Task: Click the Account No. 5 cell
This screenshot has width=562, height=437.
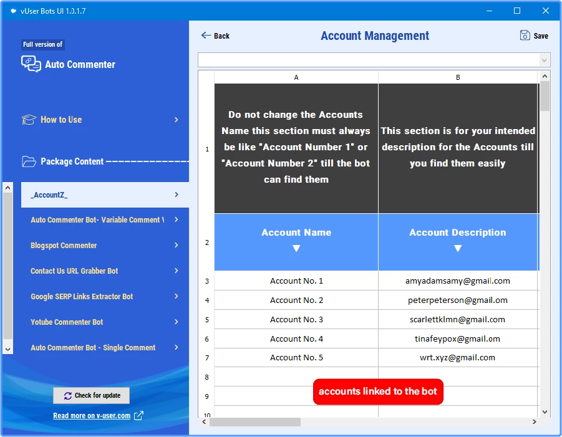Action: point(296,357)
